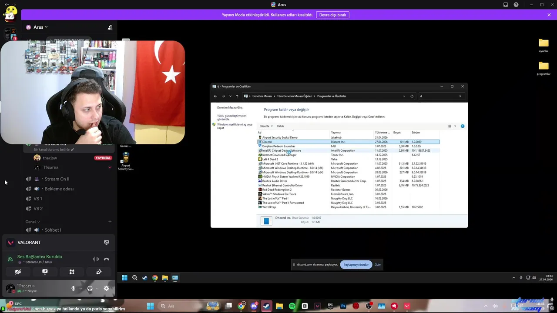Add a channel to Genel category
This screenshot has width=557, height=313.
click(x=110, y=222)
